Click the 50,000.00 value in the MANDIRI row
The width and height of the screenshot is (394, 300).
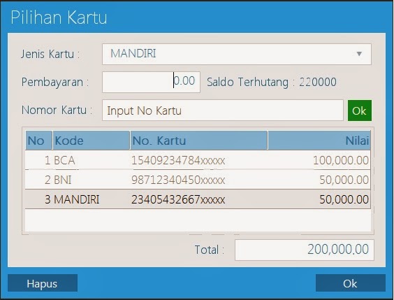[344, 199]
